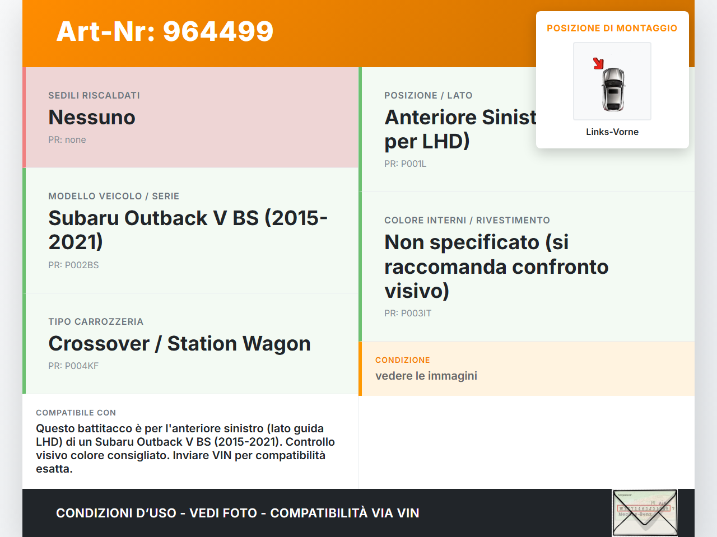Select the 'Anteriore Sinist… per LHD)' value
The width and height of the screenshot is (717, 537).
tap(460, 129)
